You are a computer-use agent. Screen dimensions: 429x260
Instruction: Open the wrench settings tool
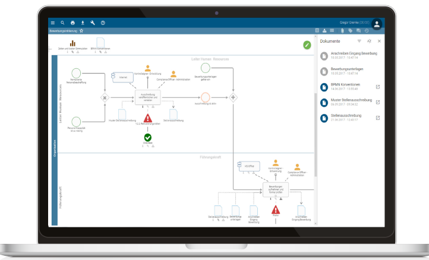[x=93, y=22]
